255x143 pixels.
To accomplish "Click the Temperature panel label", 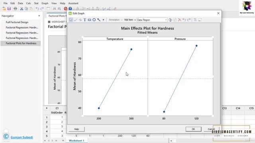I will tap(115, 39).
